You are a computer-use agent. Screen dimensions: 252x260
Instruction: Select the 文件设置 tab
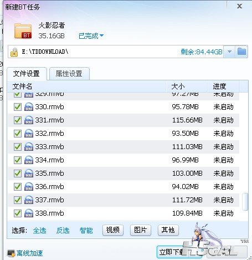27,74
